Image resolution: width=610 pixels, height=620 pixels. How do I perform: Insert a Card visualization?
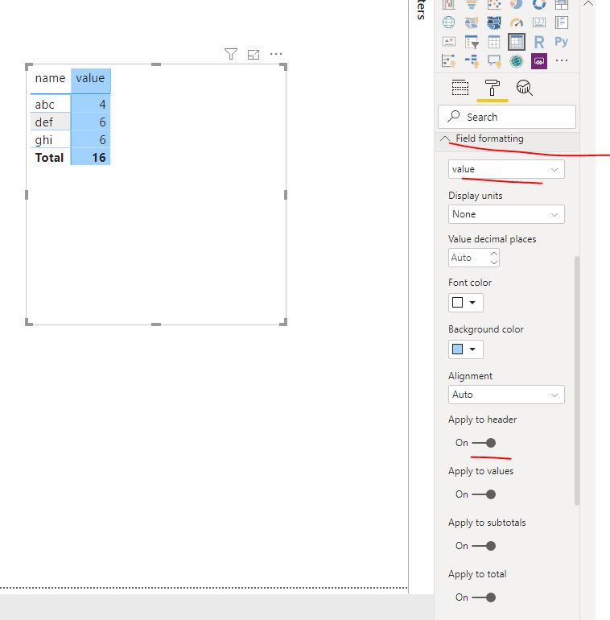point(539,23)
